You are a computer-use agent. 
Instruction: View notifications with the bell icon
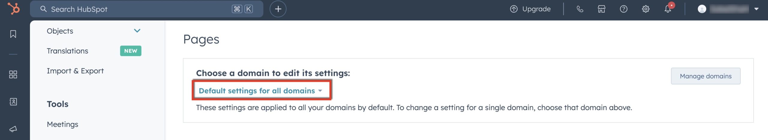668,9
